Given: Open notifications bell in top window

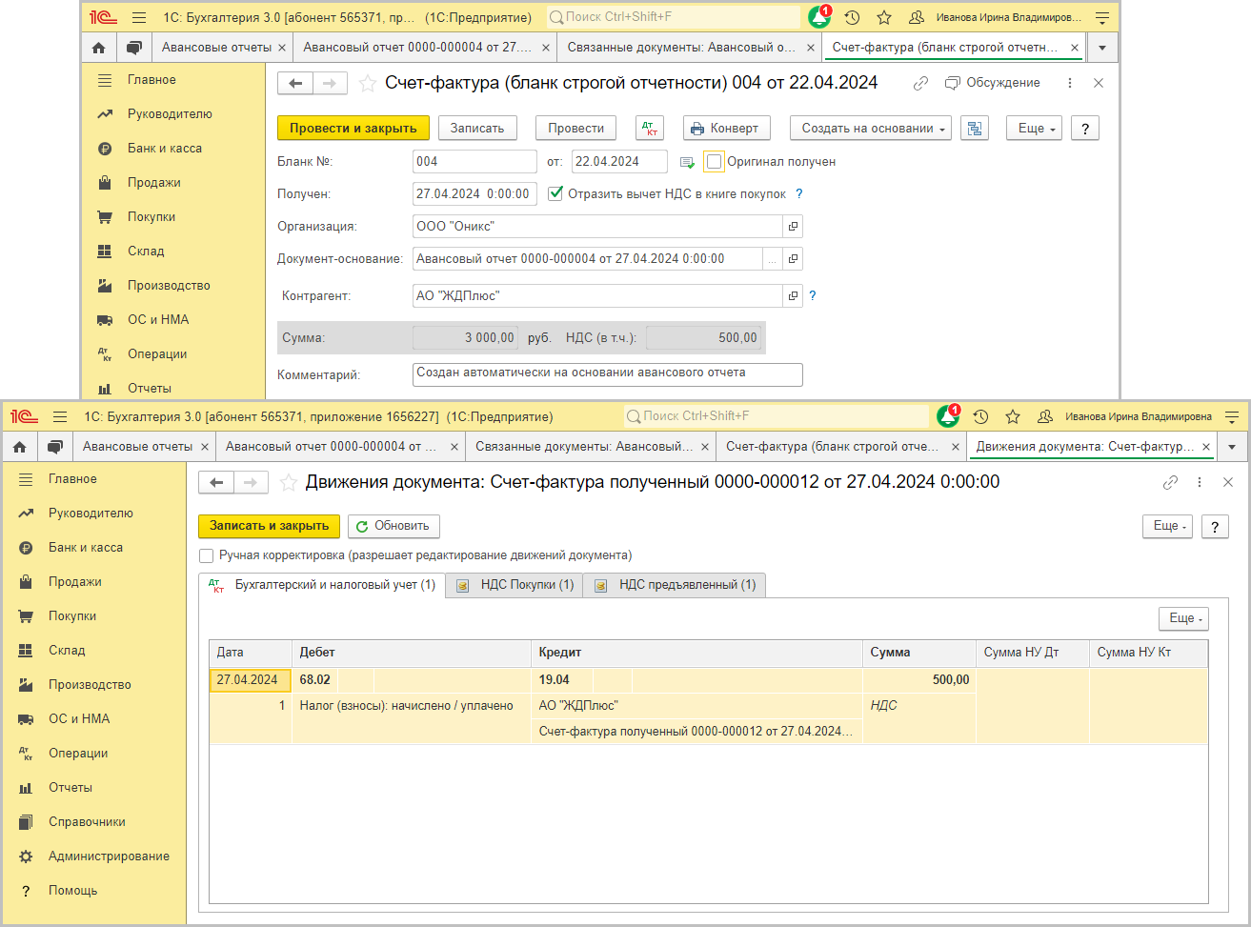Looking at the screenshot, I should point(819,17).
